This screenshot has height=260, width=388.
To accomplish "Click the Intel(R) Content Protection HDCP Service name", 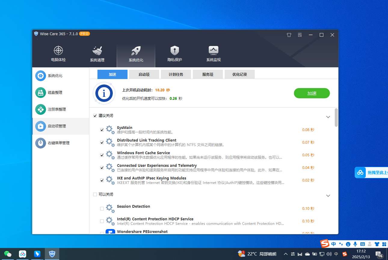I will click(155, 219).
